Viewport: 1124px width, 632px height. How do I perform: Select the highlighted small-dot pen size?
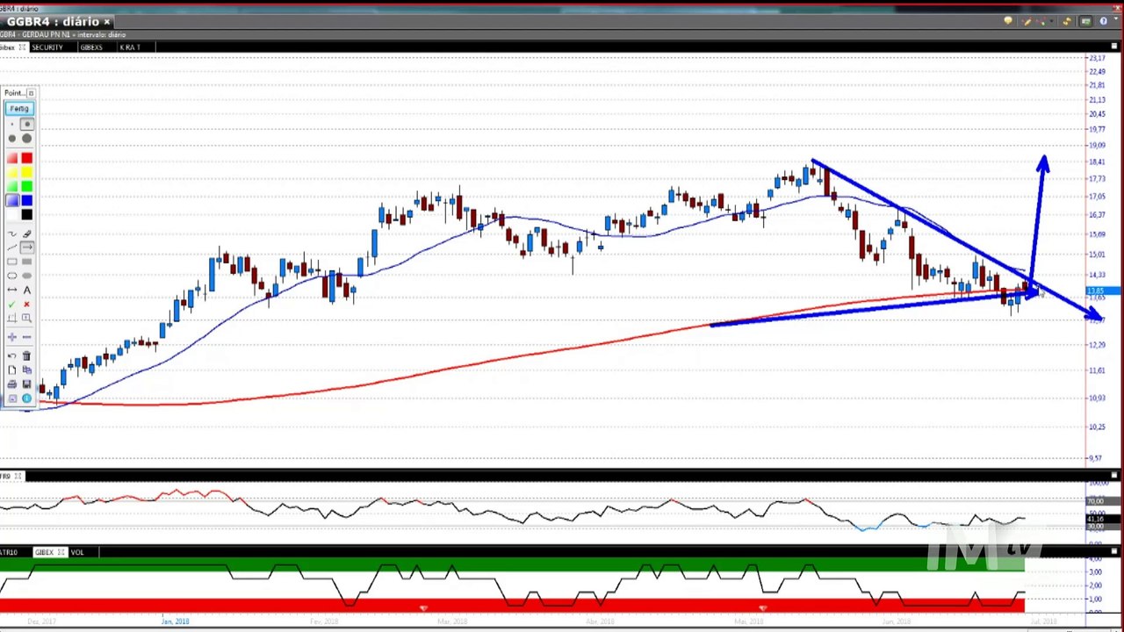tap(26, 125)
